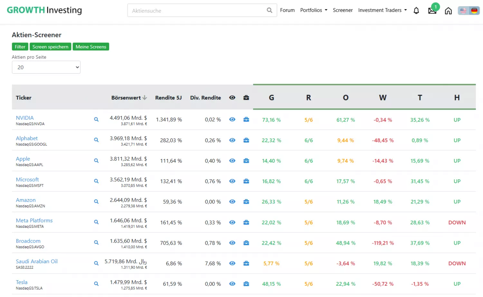Click inside the Aktiensuche search field
Screen dimensions: 483x297
tap(193, 10)
